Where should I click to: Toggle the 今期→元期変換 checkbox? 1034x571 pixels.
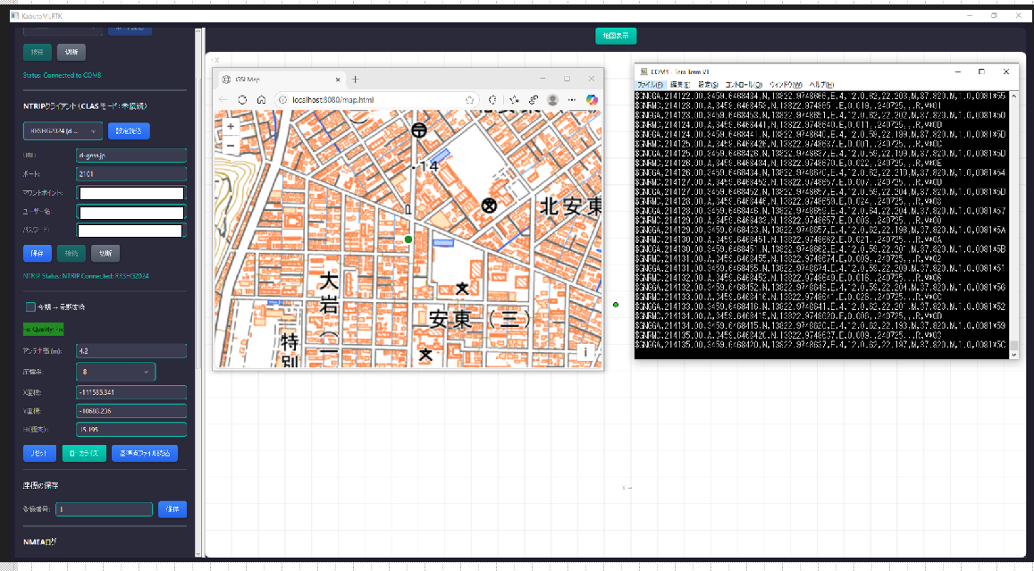[30, 306]
